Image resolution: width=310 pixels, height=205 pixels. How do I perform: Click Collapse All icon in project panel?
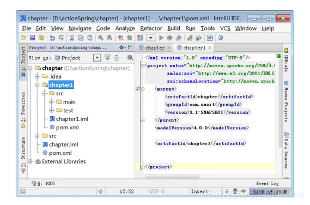pyautogui.click(x=117, y=58)
